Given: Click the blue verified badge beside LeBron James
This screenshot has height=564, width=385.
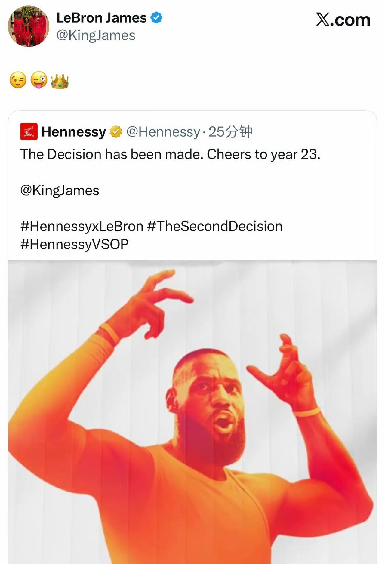Looking at the screenshot, I should click(156, 18).
